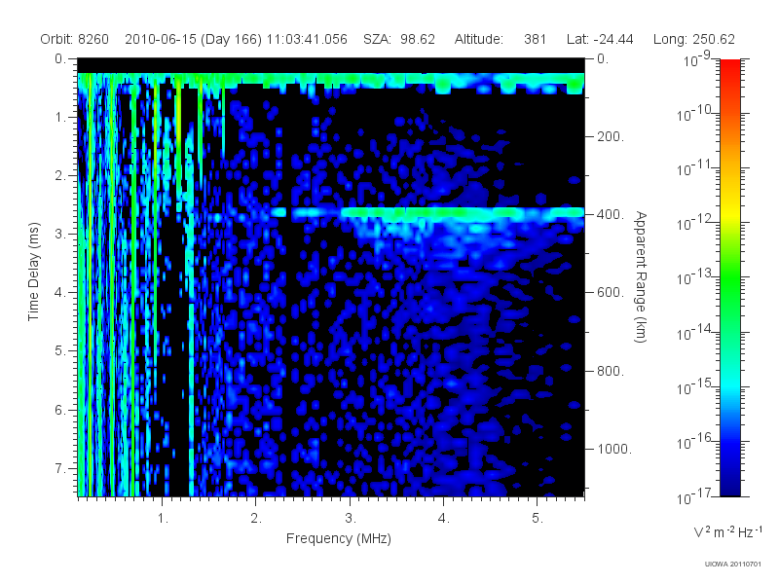Viewport: 779px width, 584px height.
Task: Click the 'Altitude:' label
Action: (x=479, y=39)
